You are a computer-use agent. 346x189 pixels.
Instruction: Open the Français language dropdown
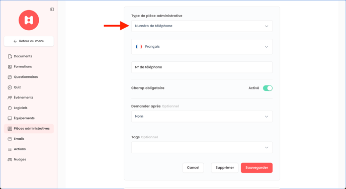(202, 47)
